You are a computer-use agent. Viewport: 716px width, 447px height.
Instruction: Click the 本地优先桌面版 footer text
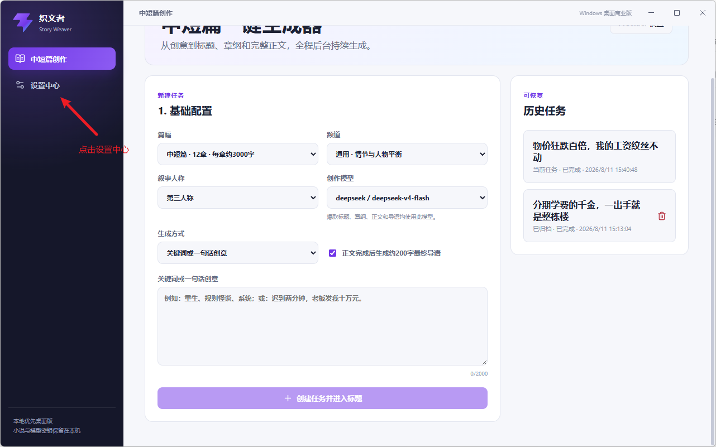pyautogui.click(x=33, y=421)
